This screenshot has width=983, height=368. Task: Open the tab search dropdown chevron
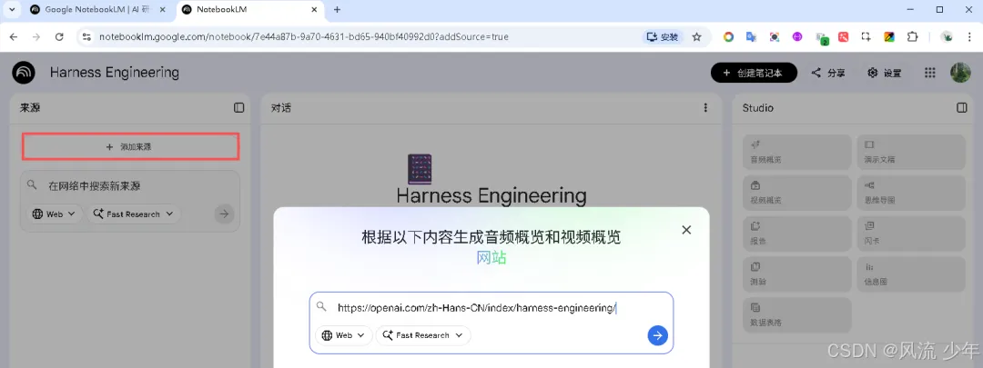pyautogui.click(x=11, y=9)
